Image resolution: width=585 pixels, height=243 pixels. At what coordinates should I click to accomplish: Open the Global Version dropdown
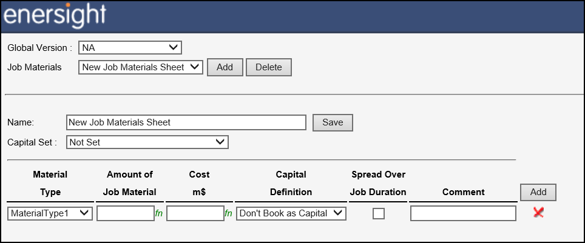point(130,48)
